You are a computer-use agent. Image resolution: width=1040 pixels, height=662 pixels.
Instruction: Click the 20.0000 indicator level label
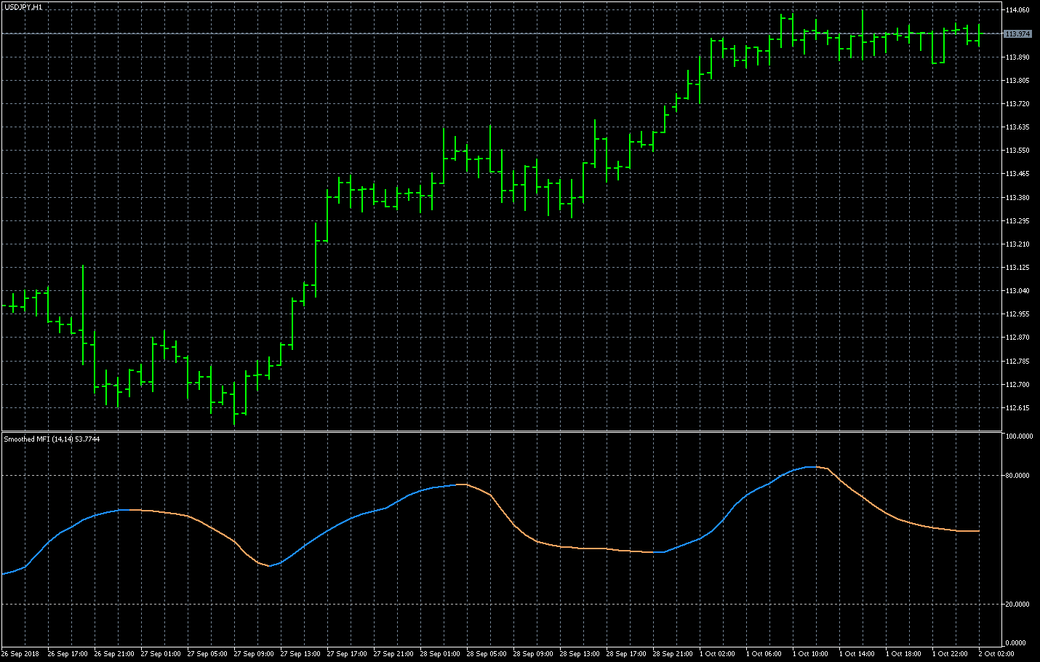tap(1019, 605)
